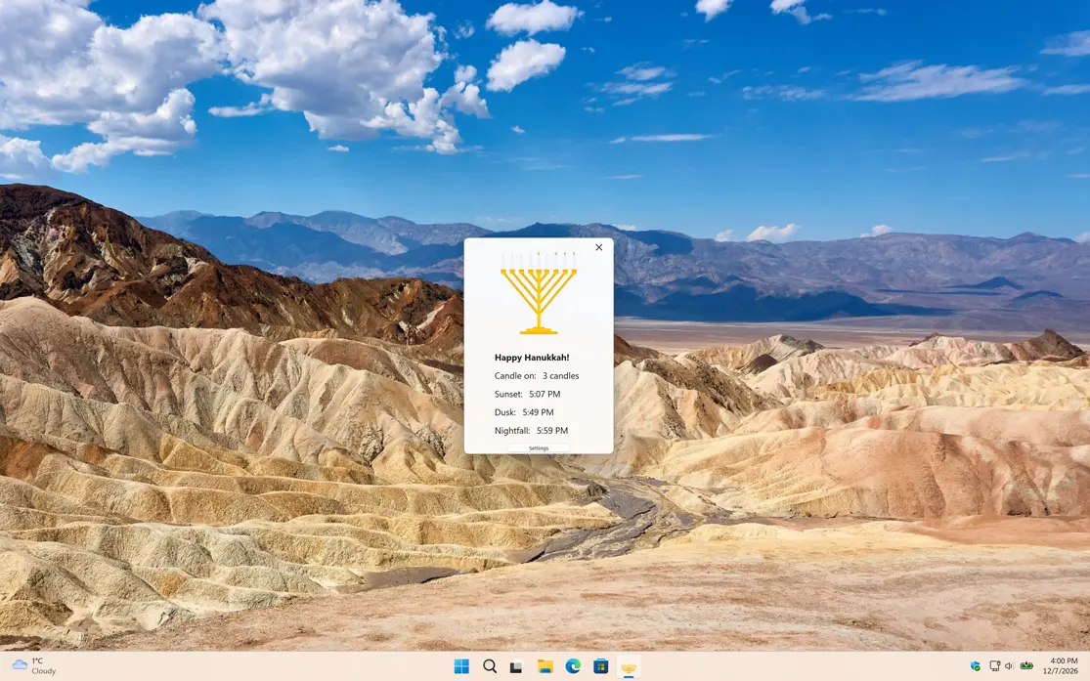Click the volume speaker tray icon

click(1009, 666)
